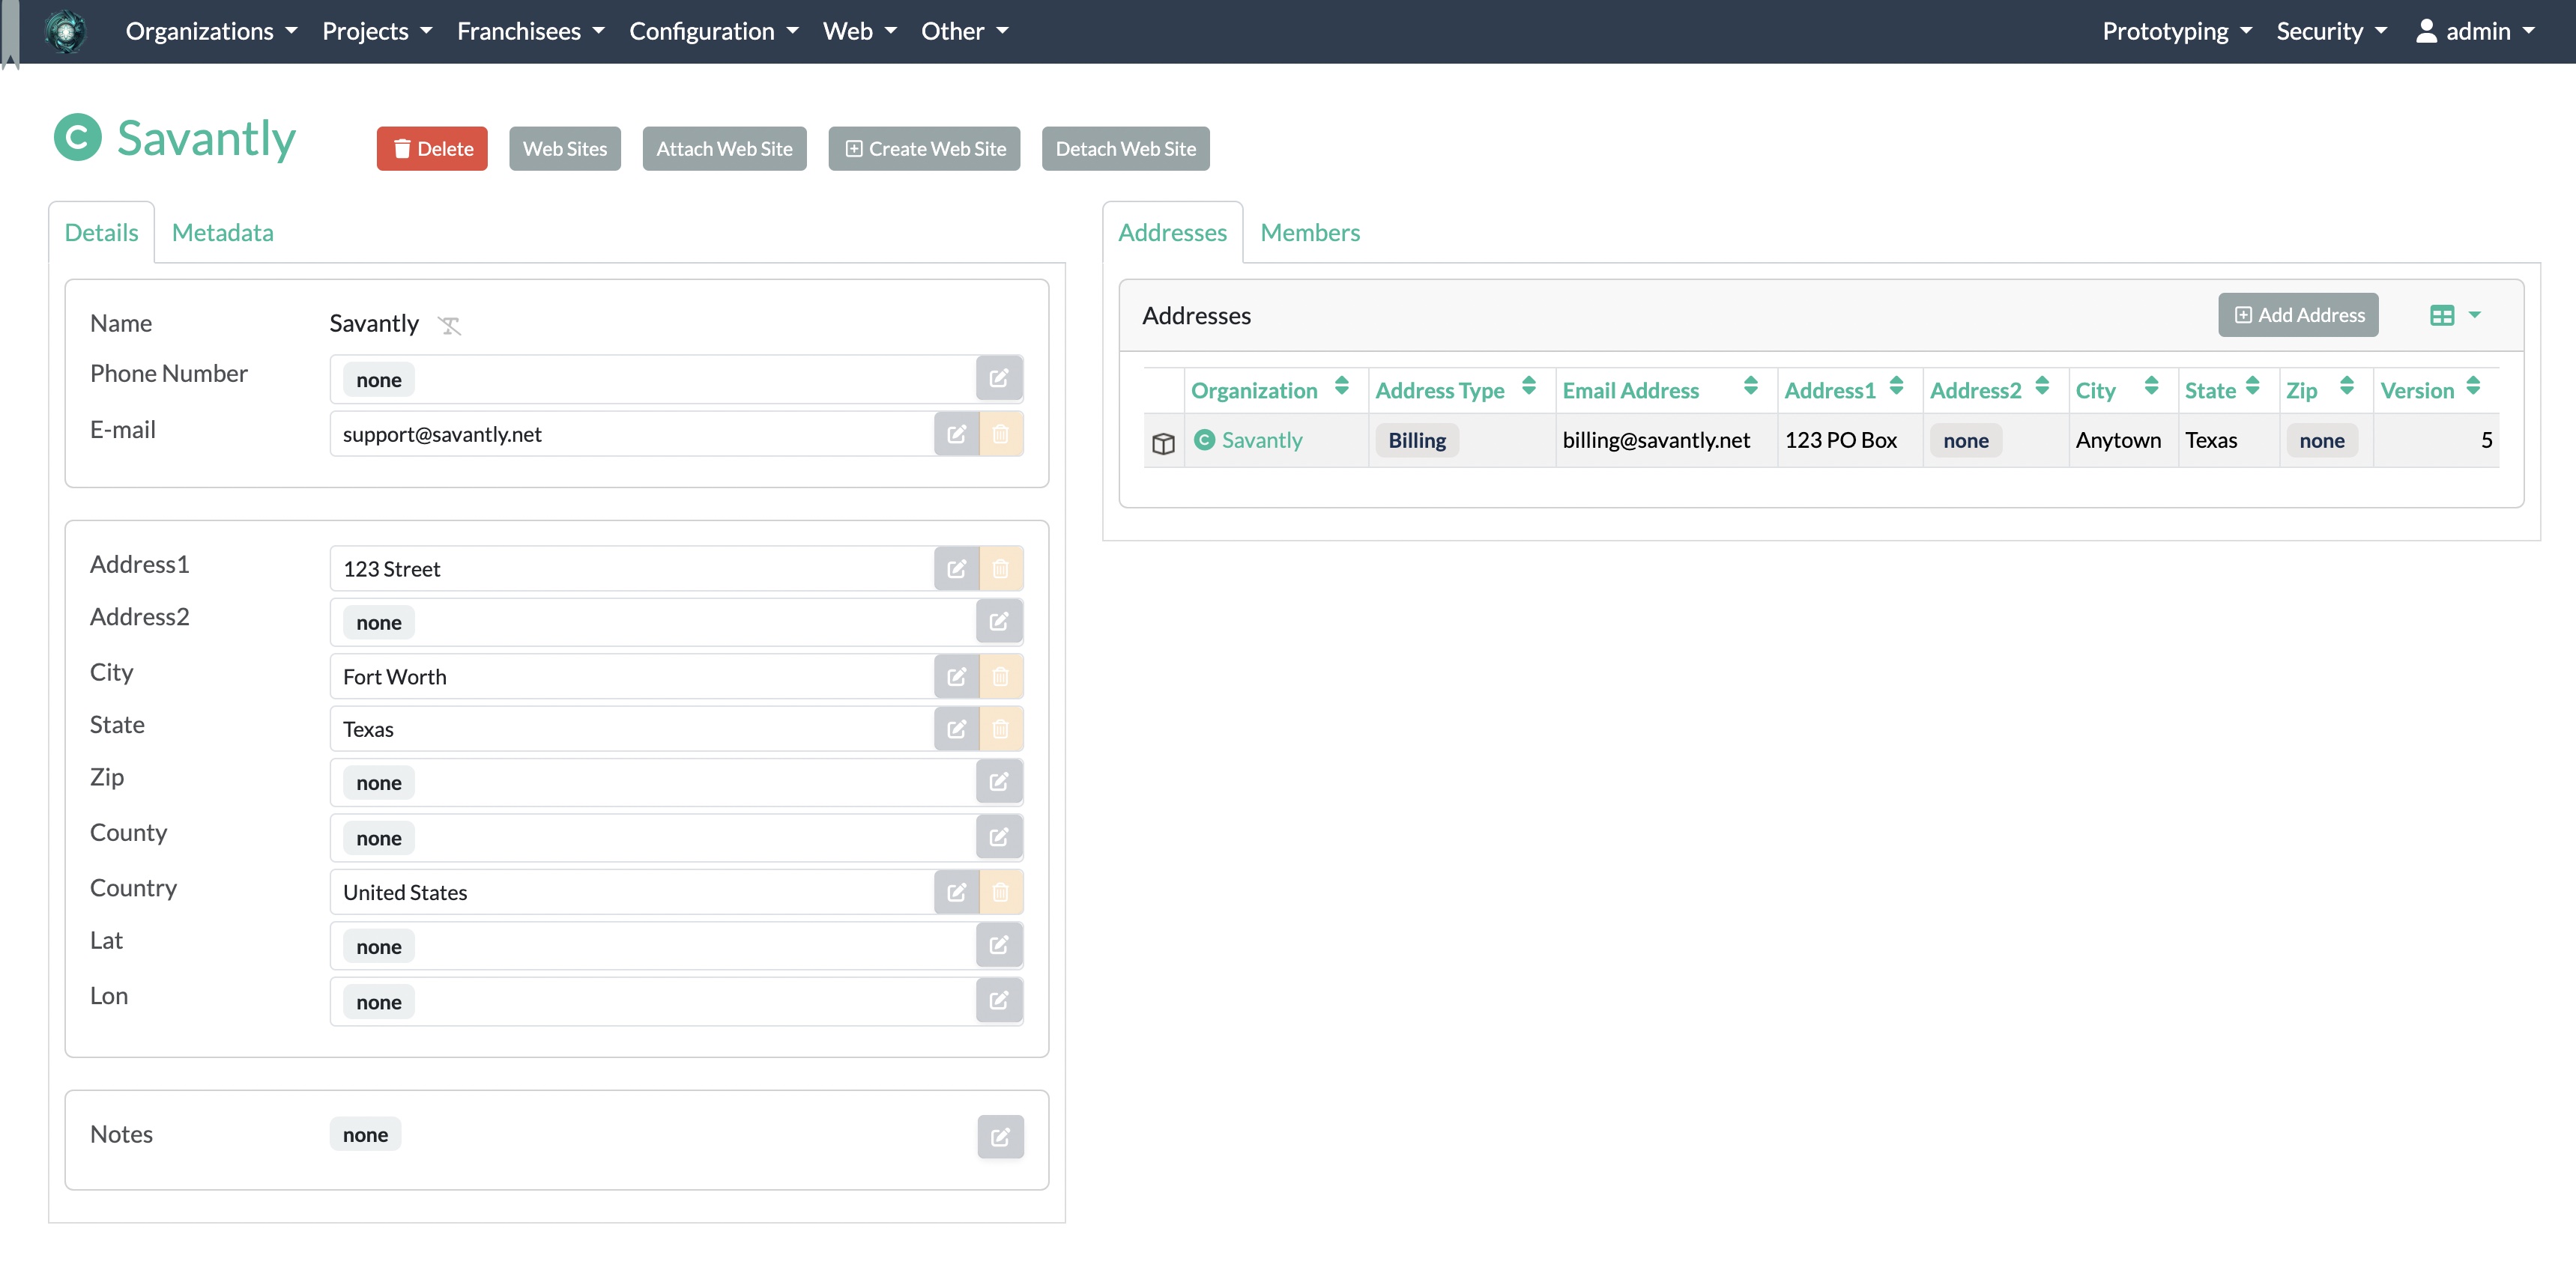Sort table by Email Address column
The width and height of the screenshot is (2576, 1276).
point(1751,386)
